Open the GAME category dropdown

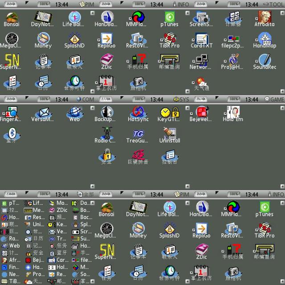pos(274,99)
